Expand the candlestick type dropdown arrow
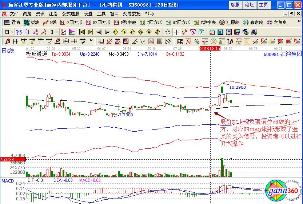Screen dimensions: 303x204 [57, 32]
